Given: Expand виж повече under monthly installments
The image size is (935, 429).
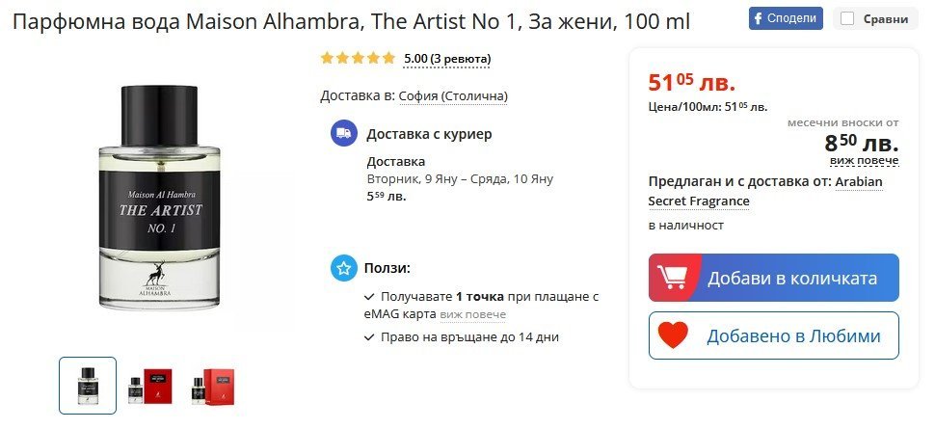Looking at the screenshot, I should [x=864, y=160].
